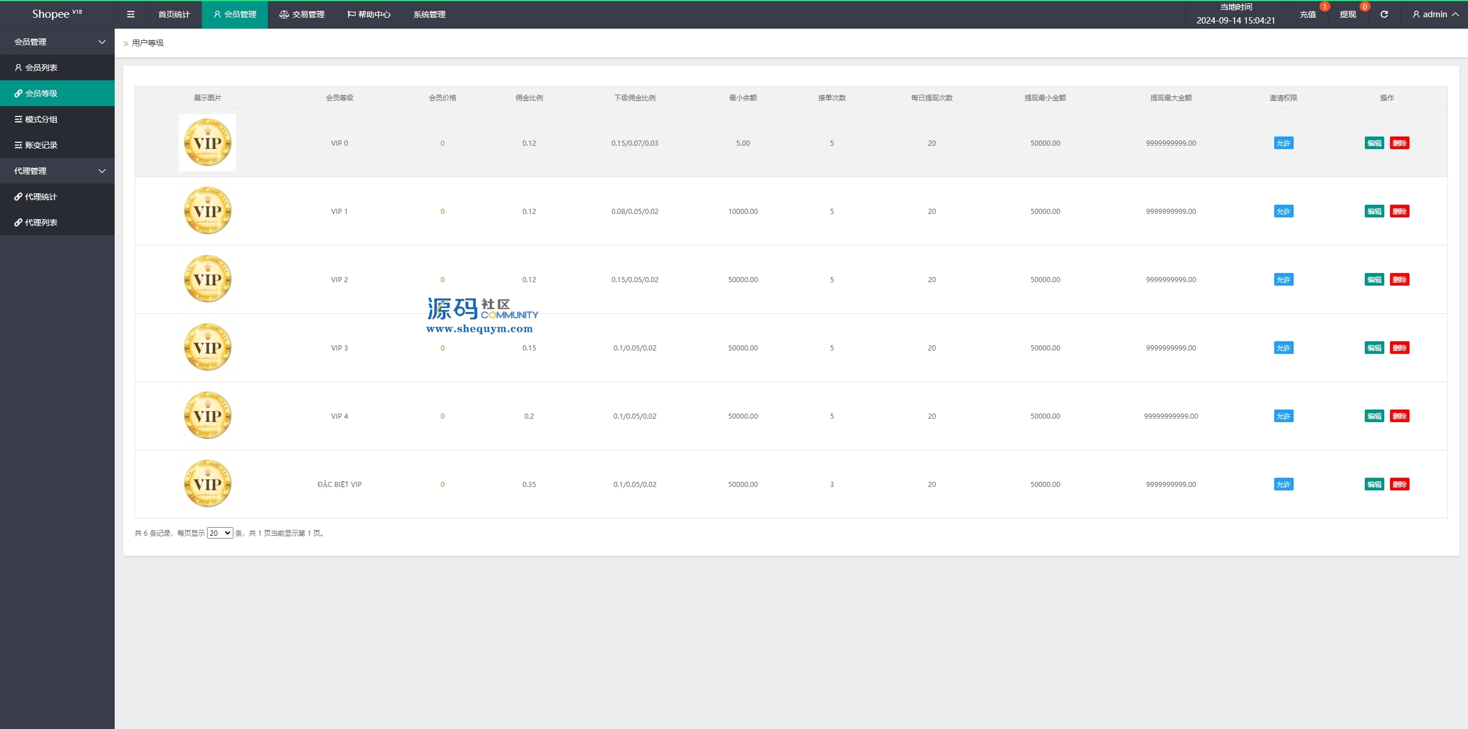Screen dimensions: 1468x729
Task: Open the per-page records dropdown
Action: 220,533
